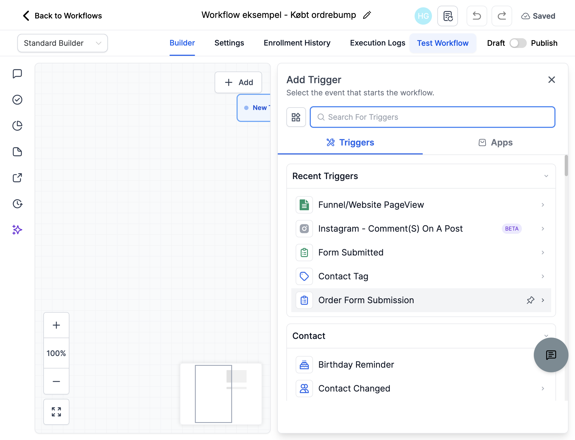
Task: Click the purple AI sparkle icon
Action: (17, 230)
